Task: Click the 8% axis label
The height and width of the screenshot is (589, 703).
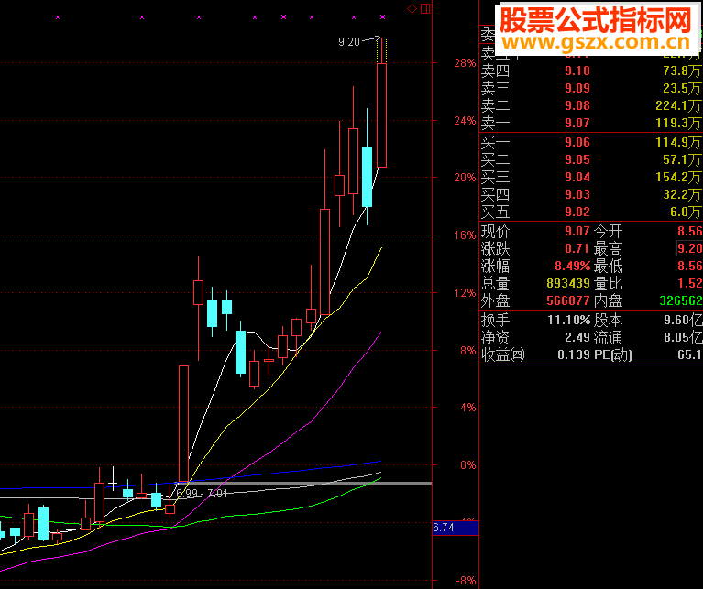Action: [x=468, y=351]
